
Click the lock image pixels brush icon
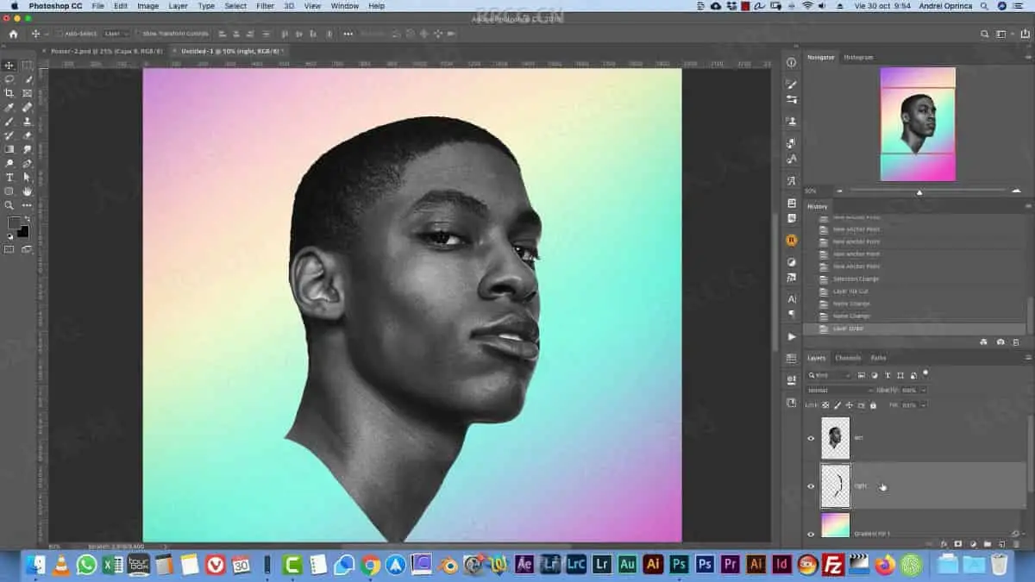pos(837,404)
